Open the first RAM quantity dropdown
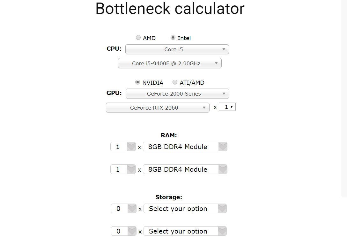The height and width of the screenshot is (238, 347). (x=123, y=147)
